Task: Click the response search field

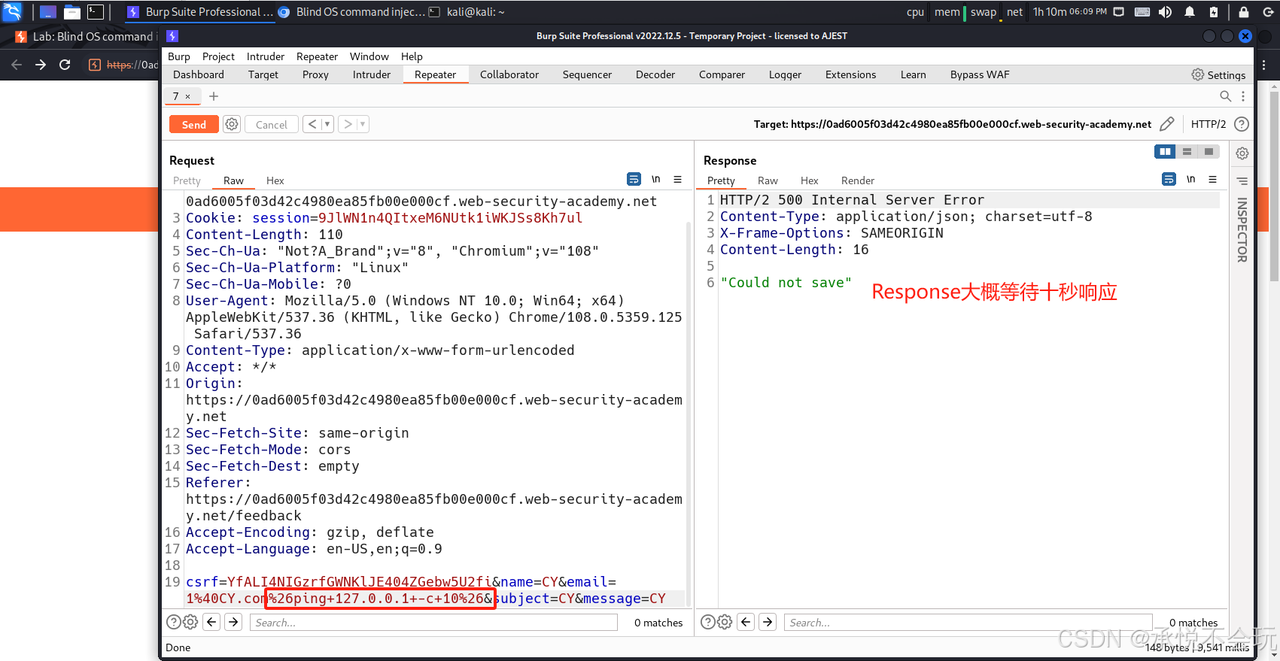Action: (x=968, y=623)
